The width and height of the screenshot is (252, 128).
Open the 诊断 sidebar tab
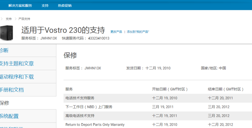pos(28,51)
